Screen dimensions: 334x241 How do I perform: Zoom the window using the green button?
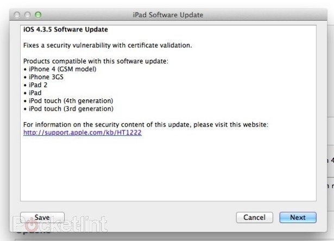click(x=38, y=14)
